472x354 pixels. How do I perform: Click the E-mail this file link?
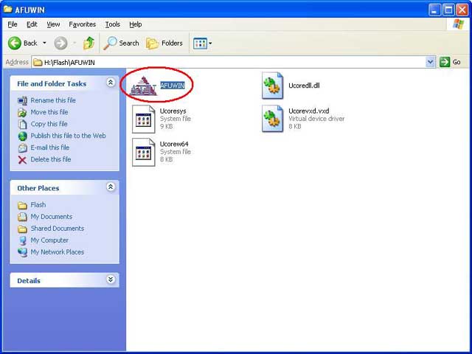(49, 147)
